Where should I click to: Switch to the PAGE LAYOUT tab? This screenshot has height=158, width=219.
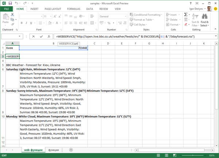[x=53, y=9]
